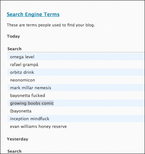Click the Search column header under Yesterday
The height and width of the screenshot is (154, 145).
[15, 151]
